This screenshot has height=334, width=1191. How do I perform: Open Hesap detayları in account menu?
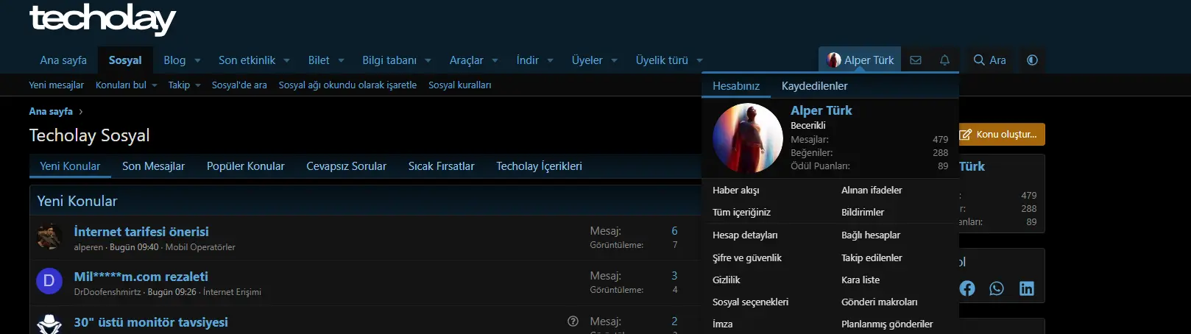[745, 235]
